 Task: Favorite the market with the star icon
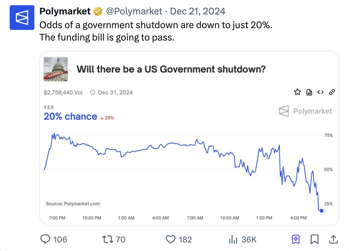click(x=297, y=92)
